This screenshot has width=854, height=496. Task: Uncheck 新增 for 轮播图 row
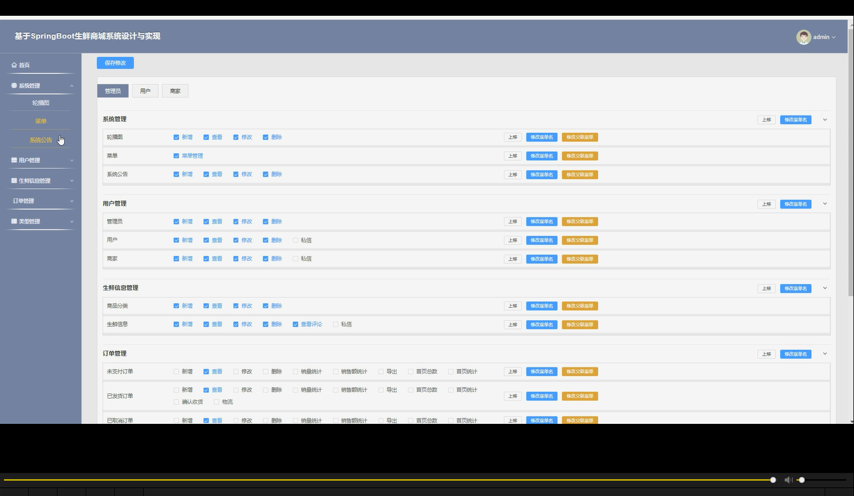coord(176,138)
